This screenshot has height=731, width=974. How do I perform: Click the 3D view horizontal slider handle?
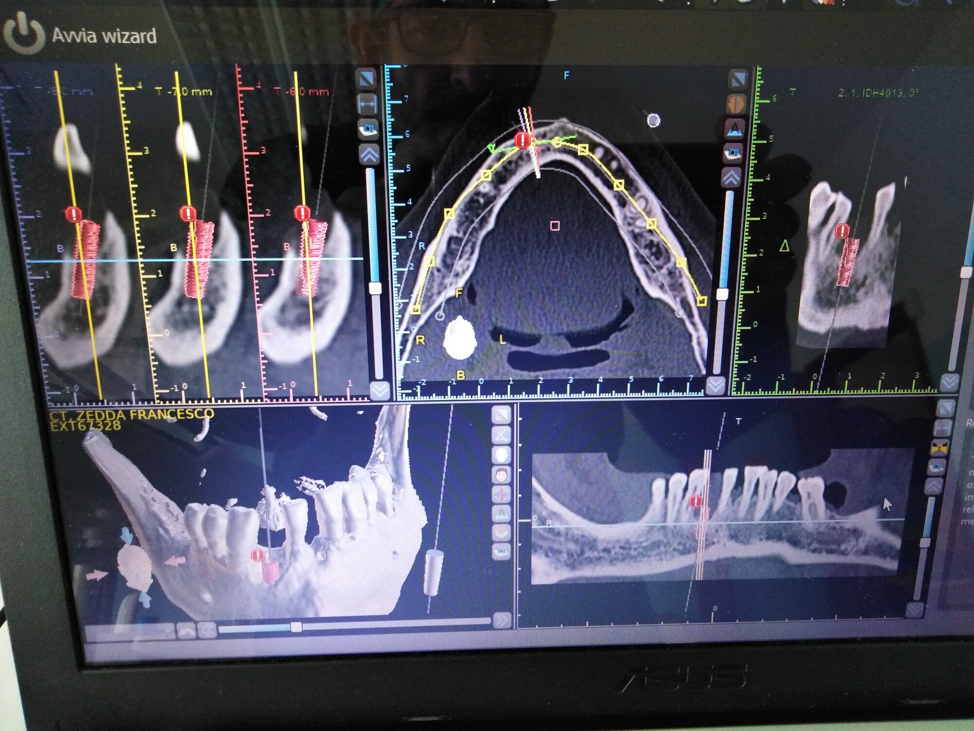coord(296,627)
